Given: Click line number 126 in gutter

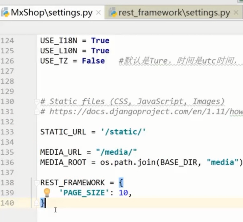Looking at the screenshot, I should (x=7, y=61).
